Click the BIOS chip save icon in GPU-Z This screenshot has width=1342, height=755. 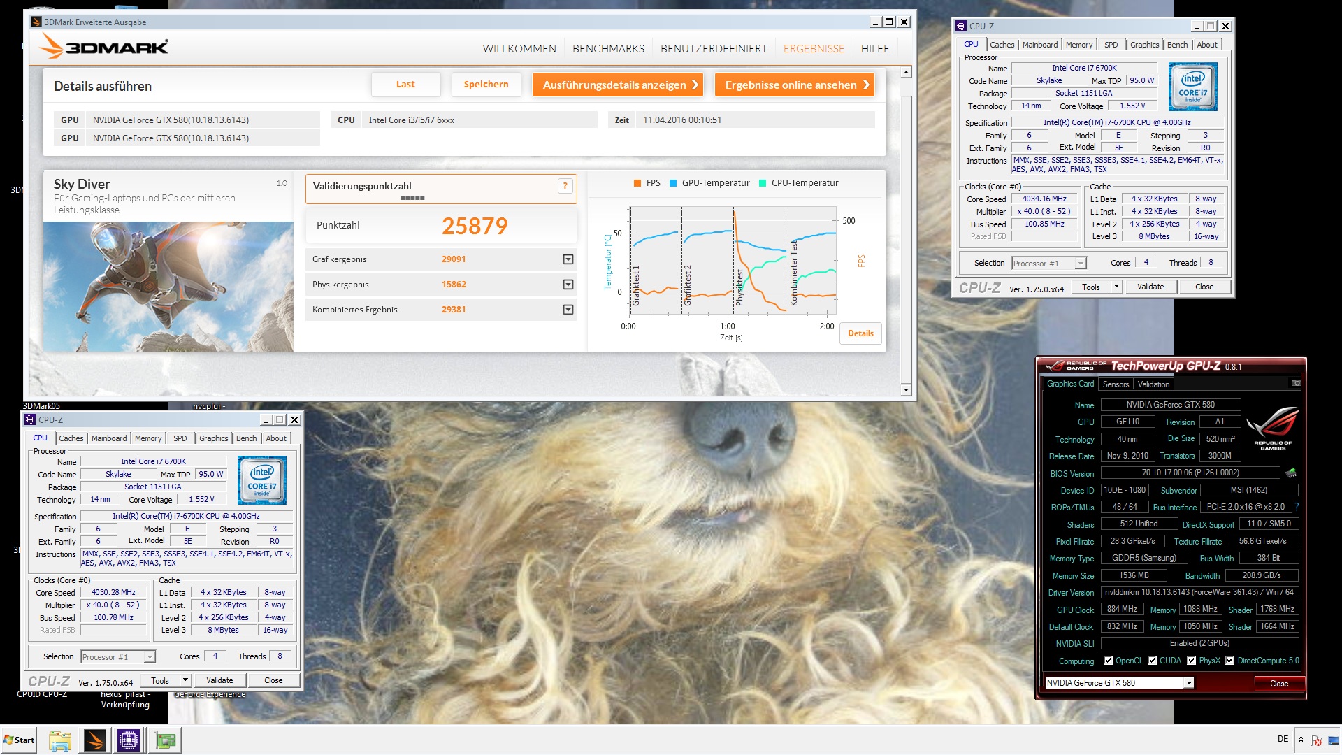[1291, 473]
